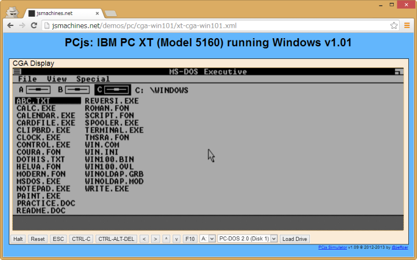Image resolution: width=417 pixels, height=260 pixels.
Task: Select file CALC.EXE
Action: click(36, 108)
